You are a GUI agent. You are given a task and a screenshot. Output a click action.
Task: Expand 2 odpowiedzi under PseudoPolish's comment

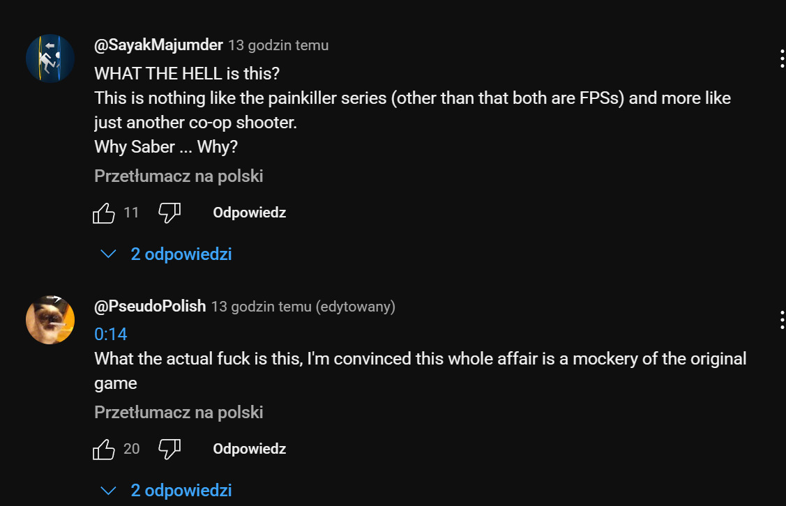(x=181, y=491)
